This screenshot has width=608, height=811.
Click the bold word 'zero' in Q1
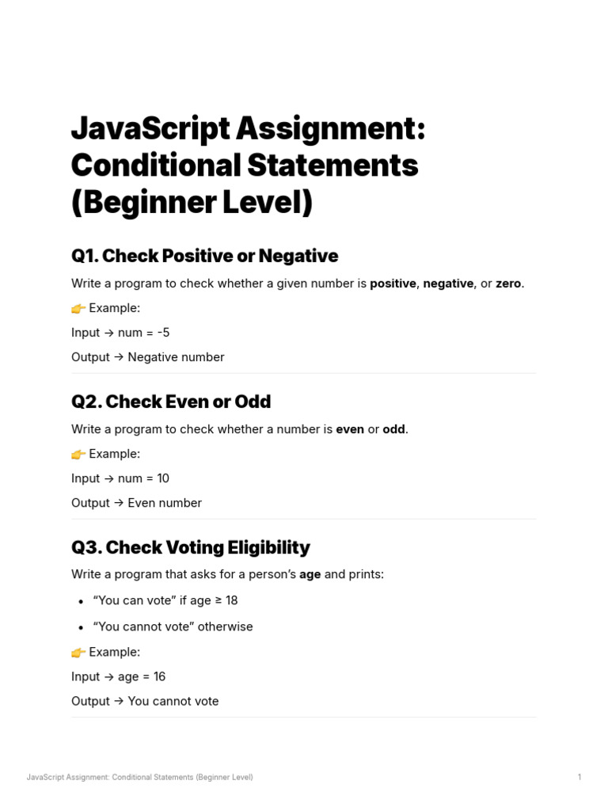[508, 284]
